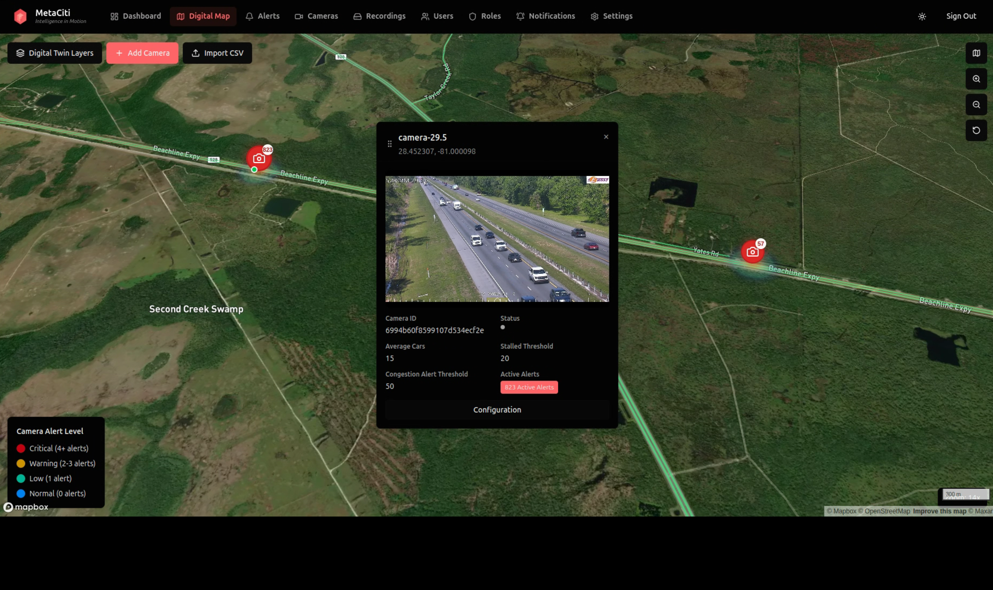993x590 pixels.
Task: Close the camera-29.5 popup
Action: pos(606,137)
